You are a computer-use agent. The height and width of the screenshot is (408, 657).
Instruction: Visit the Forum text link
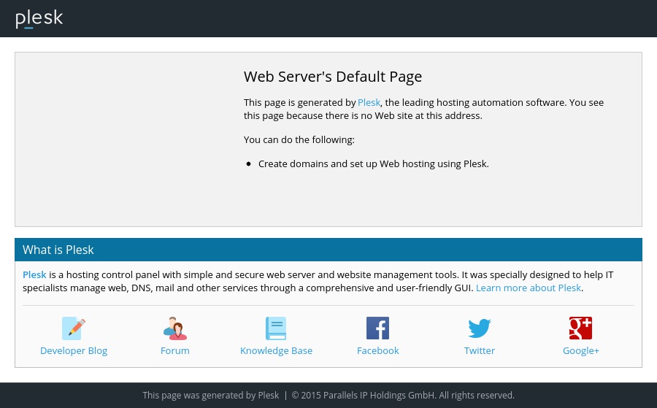[x=175, y=351]
